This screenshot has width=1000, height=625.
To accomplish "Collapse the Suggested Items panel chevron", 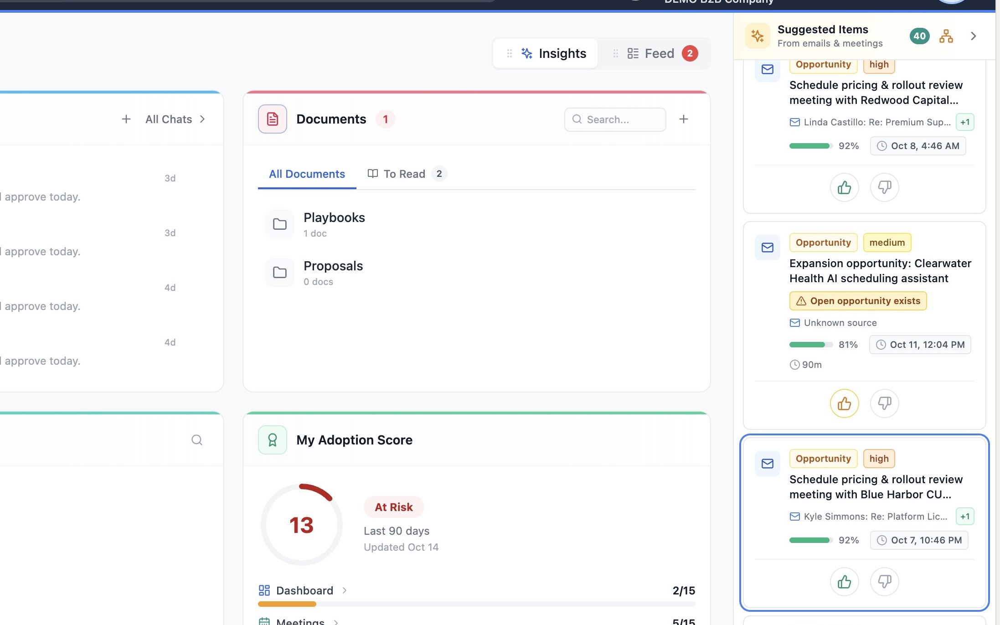I will pyautogui.click(x=973, y=36).
